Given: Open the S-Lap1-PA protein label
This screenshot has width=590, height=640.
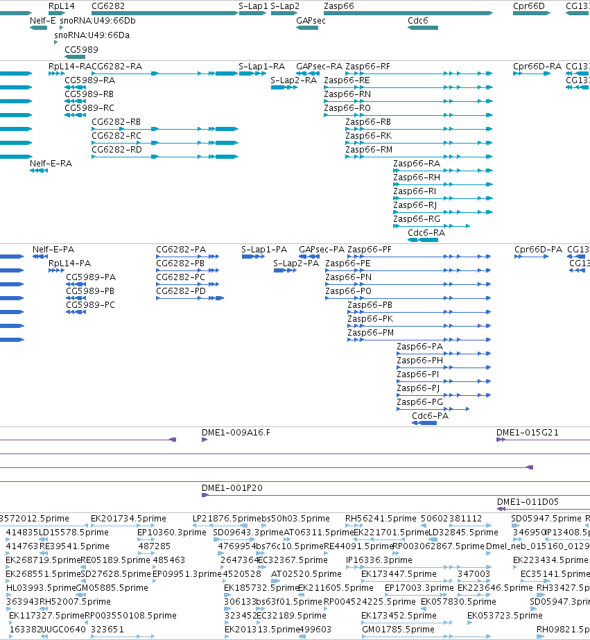Looking at the screenshot, I should [264, 250].
